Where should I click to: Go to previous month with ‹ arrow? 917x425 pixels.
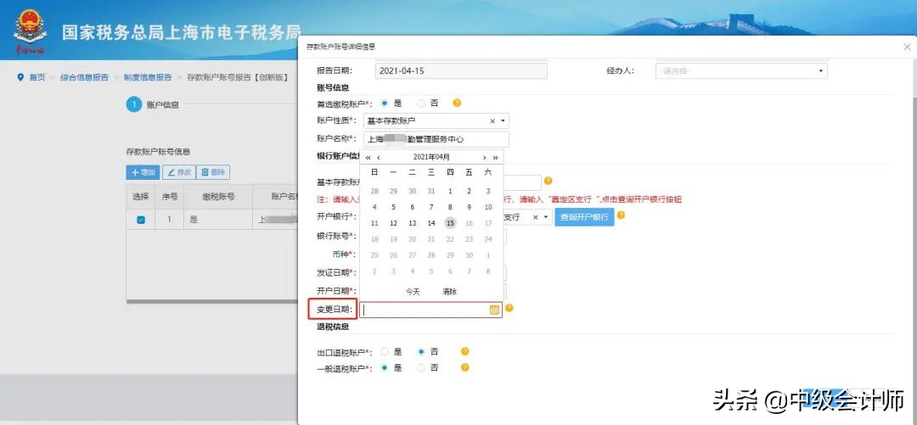pos(379,157)
